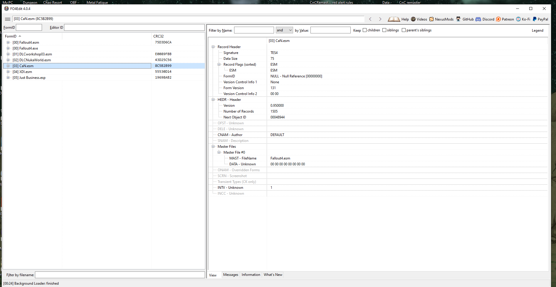Click the [03] CaN.esm view column header
Viewport: 556px width, 287px height.
pyautogui.click(x=407, y=41)
